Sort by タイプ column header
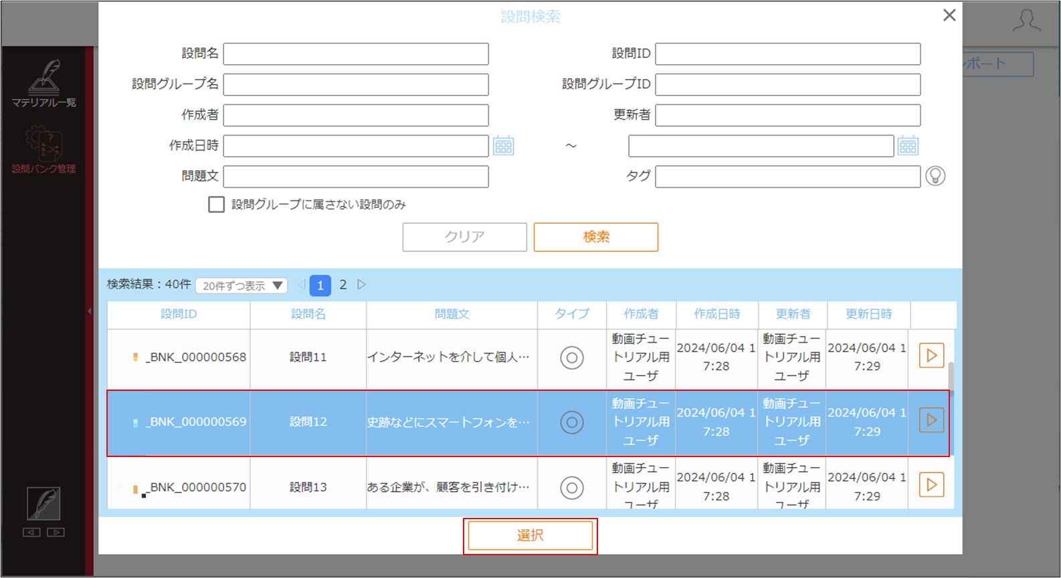1061x578 pixels. [x=572, y=314]
